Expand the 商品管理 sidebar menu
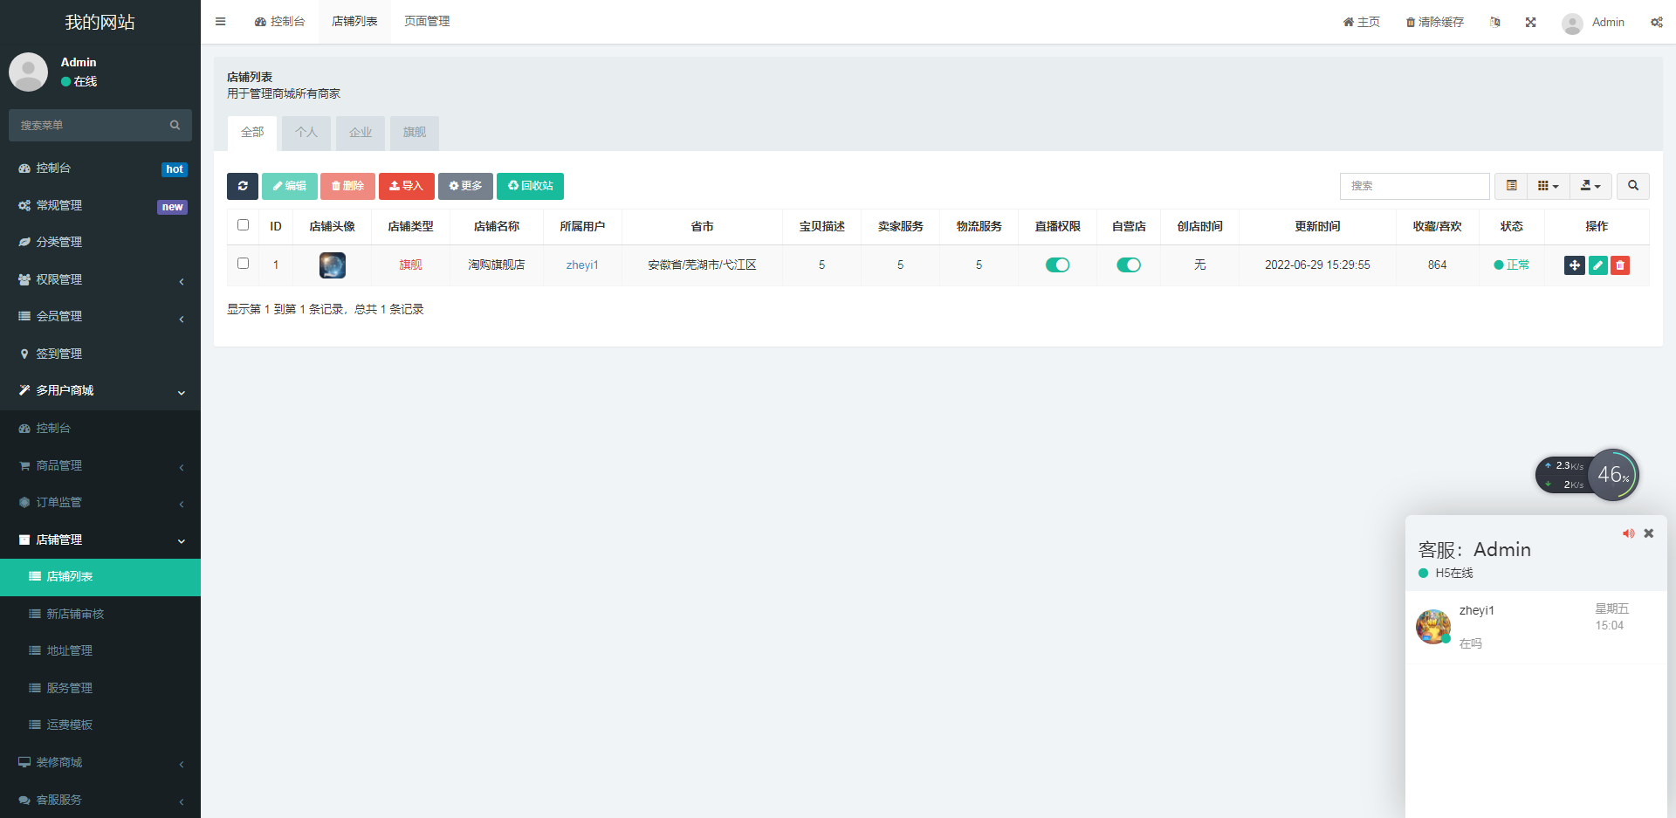The height and width of the screenshot is (818, 1676). 59,465
